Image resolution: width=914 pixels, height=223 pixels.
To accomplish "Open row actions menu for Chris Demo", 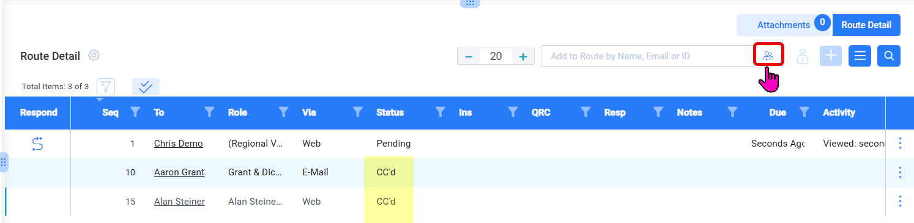I will coord(899,143).
